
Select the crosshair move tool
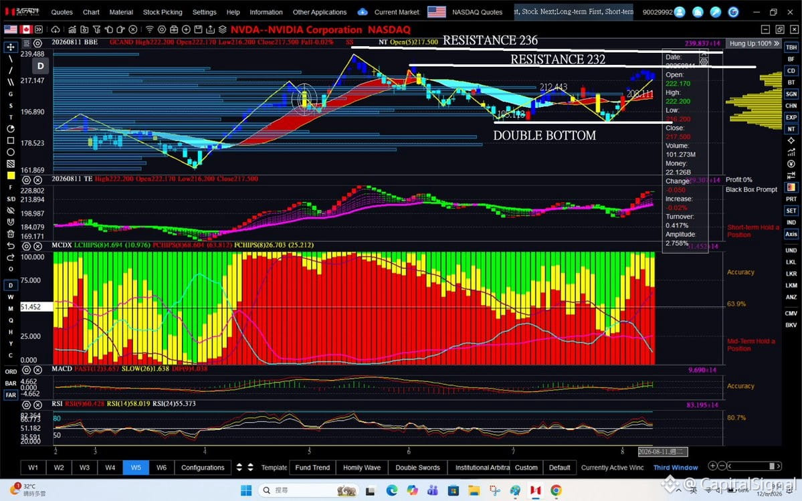point(10,47)
